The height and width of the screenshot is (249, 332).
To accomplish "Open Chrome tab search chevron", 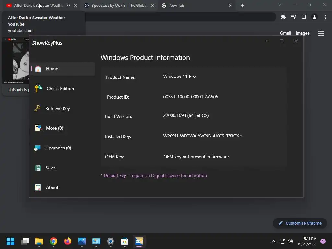I will coord(280,5).
